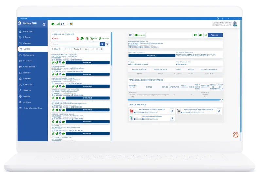The image size is (259, 177).
Task: View the SERENO PATIÑO invoice via eye icon
Action: point(60,62)
